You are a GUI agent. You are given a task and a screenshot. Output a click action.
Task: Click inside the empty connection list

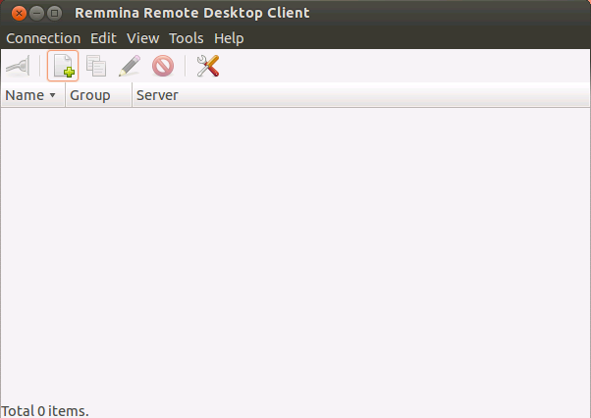click(x=295, y=245)
